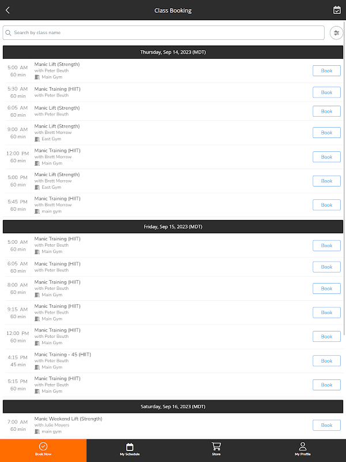Book Friday 4:15 PM Manic Training - 45
Viewport: 346px width, 462px height.
(326, 361)
